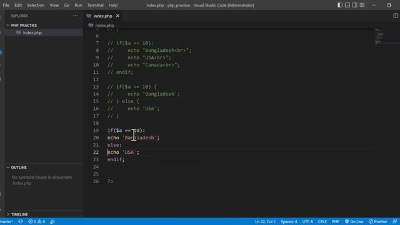Screen dimensions: 400x225
Task: Open the Run menu
Action: pos(78,5)
